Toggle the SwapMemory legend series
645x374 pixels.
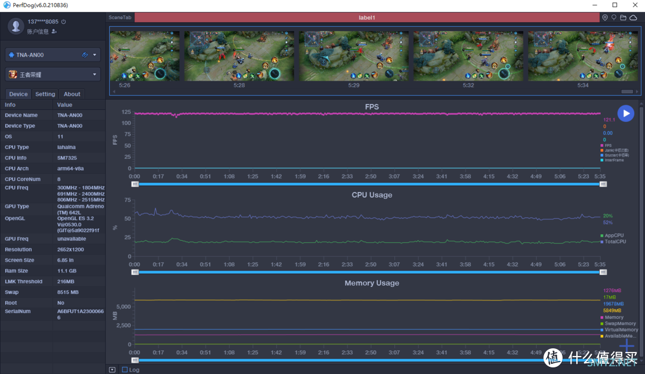tap(618, 323)
